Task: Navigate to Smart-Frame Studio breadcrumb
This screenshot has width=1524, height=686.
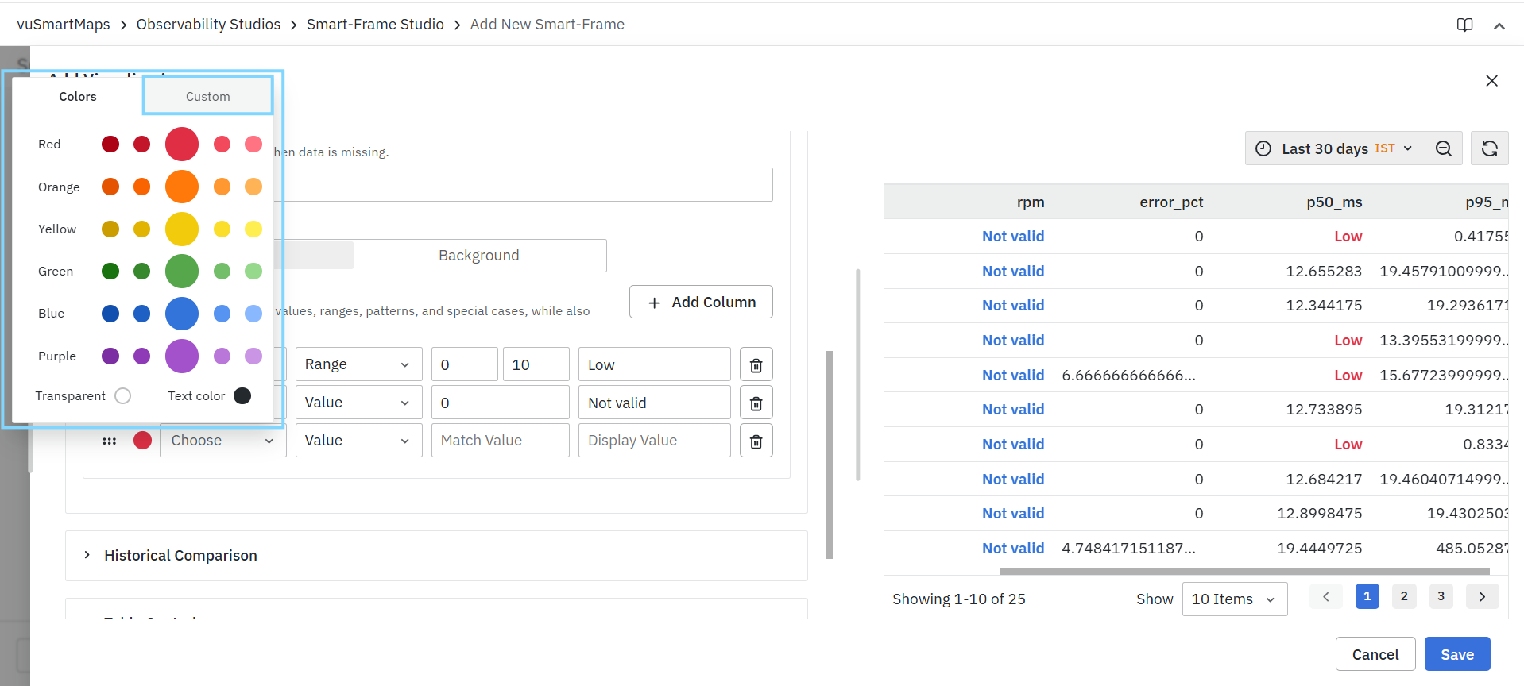Action: tap(375, 25)
